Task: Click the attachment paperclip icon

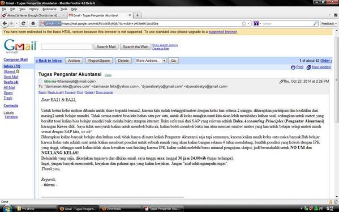Action: pyautogui.click(x=281, y=82)
